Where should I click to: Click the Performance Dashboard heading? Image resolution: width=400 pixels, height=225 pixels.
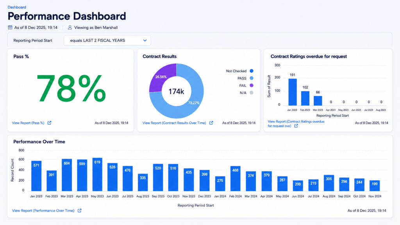(67, 16)
